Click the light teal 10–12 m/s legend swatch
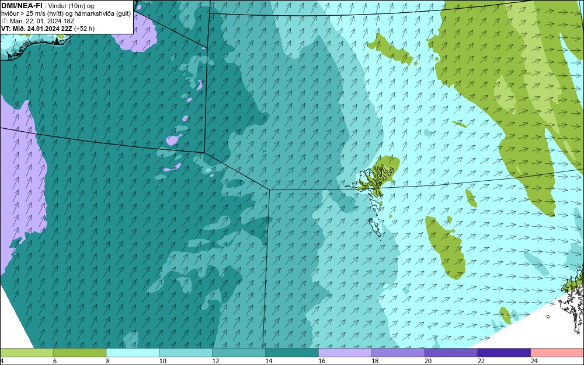The height and width of the screenshot is (365, 584). [x=186, y=353]
